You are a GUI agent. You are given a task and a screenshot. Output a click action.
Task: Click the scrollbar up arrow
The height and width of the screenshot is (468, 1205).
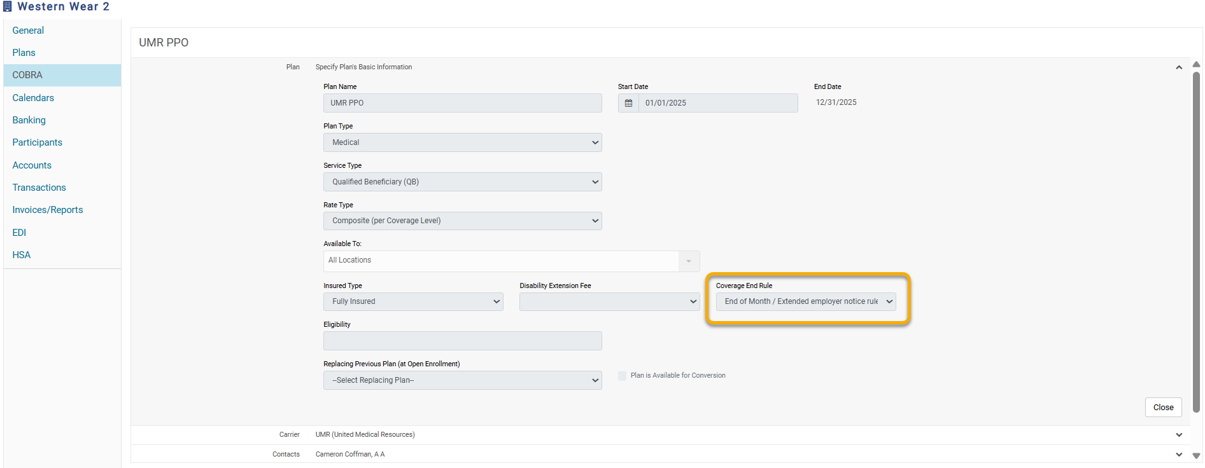[1196, 64]
